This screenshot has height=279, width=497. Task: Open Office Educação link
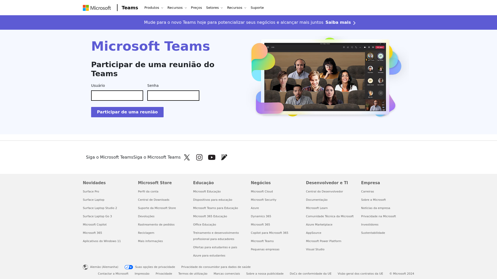204,225
